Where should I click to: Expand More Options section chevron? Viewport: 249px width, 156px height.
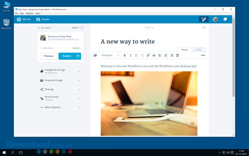point(79,107)
